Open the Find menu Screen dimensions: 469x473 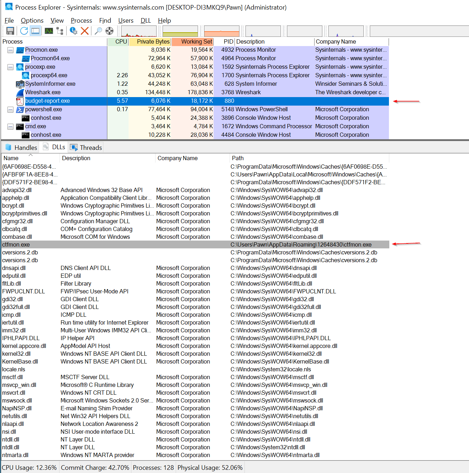point(105,21)
